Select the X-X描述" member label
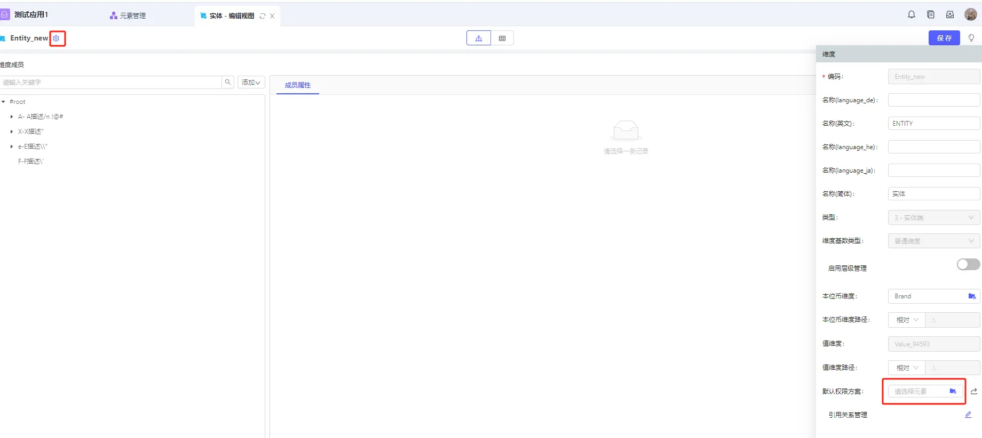 click(x=31, y=132)
